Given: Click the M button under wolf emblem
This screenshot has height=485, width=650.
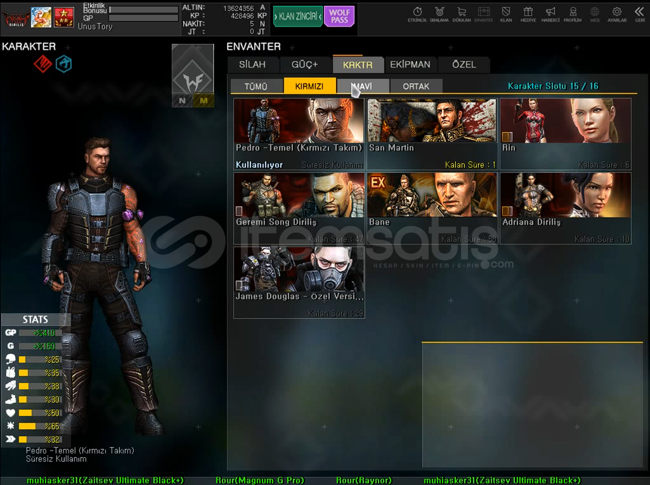Looking at the screenshot, I should click(203, 101).
